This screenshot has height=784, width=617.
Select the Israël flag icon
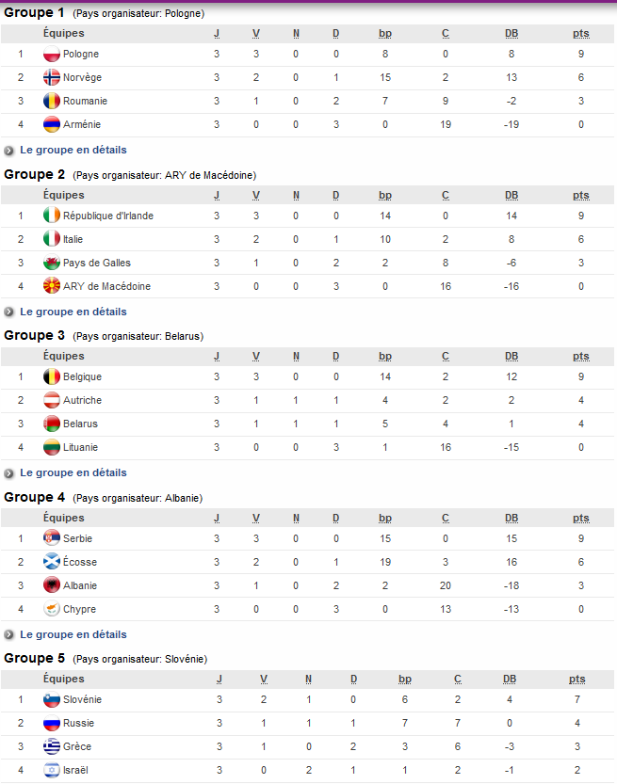[52, 770]
